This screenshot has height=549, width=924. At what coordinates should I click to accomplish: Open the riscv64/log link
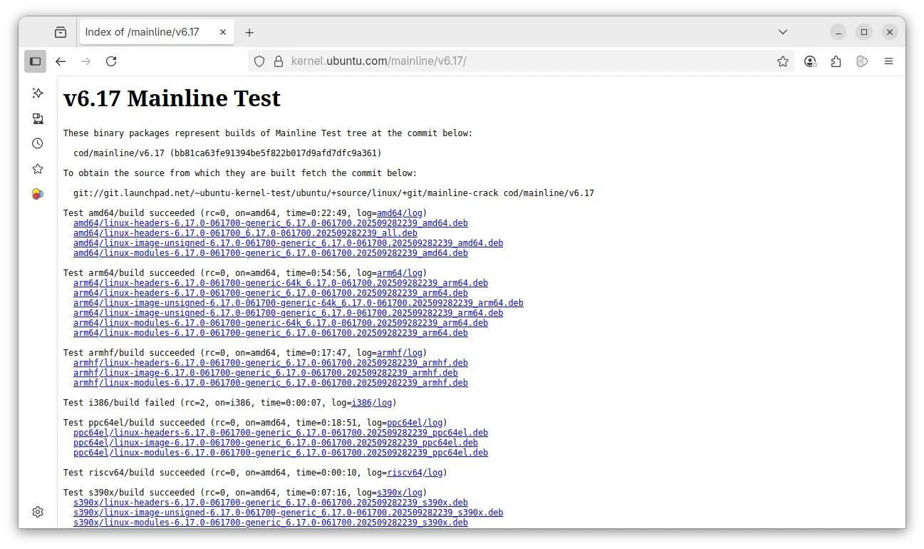pos(415,473)
